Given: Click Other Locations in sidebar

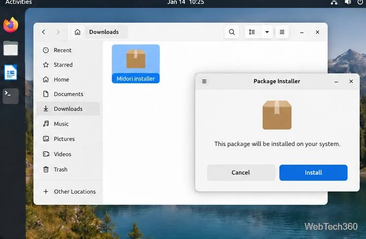Looking at the screenshot, I should tap(68, 192).
